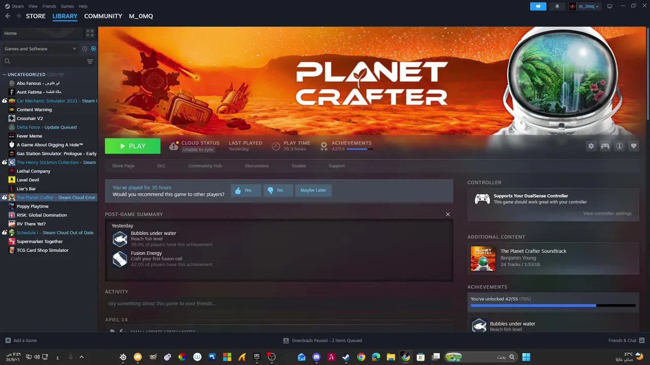Open the M_0MQ profile tab

tap(141, 16)
